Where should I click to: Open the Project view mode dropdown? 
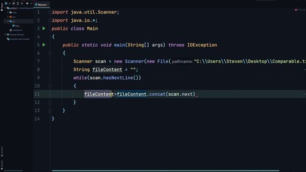coord(7,3)
